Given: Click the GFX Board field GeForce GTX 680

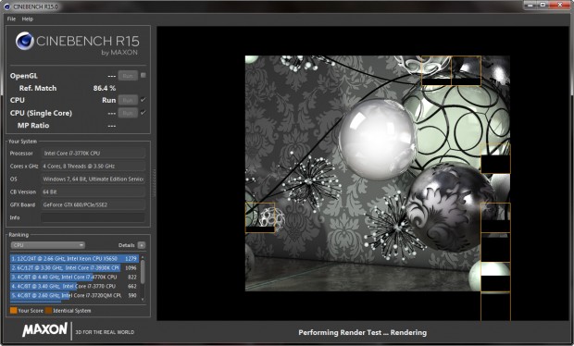Looking at the screenshot, I should coord(94,204).
